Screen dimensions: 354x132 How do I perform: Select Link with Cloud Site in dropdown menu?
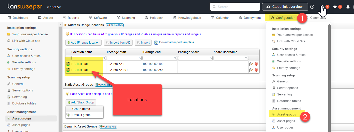coord(291,41)
